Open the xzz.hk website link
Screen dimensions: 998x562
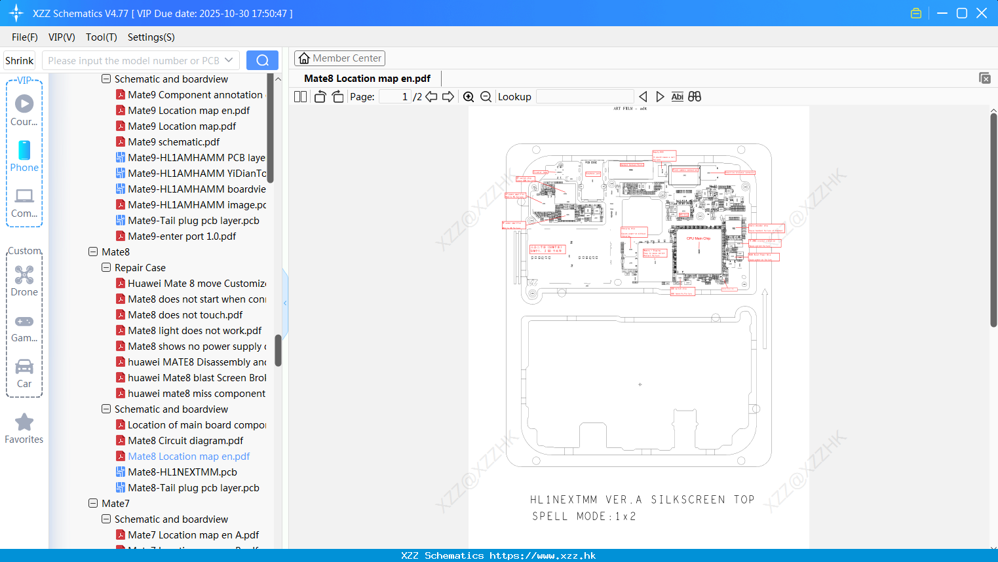pyautogui.click(x=543, y=555)
